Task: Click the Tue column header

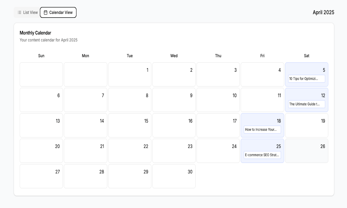Action: click(x=130, y=56)
